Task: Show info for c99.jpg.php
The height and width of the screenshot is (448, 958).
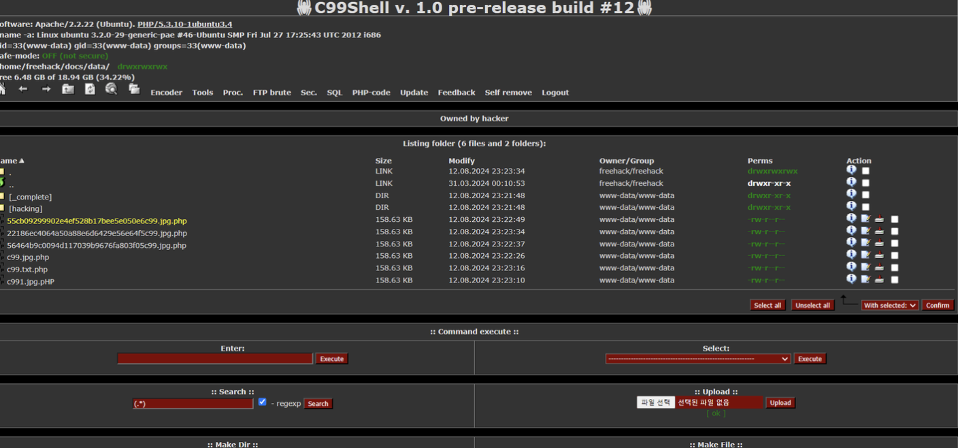Action: (x=851, y=255)
